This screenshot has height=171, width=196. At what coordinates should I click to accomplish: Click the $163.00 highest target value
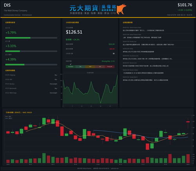[112, 44]
